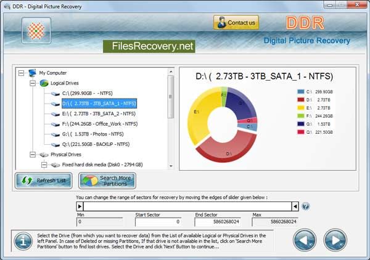
Task: Click My Computer tree label
Action: [53, 73]
